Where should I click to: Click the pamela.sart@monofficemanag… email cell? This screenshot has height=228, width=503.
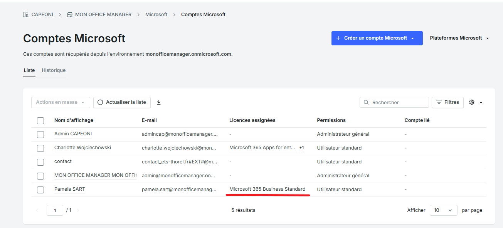pos(179,190)
